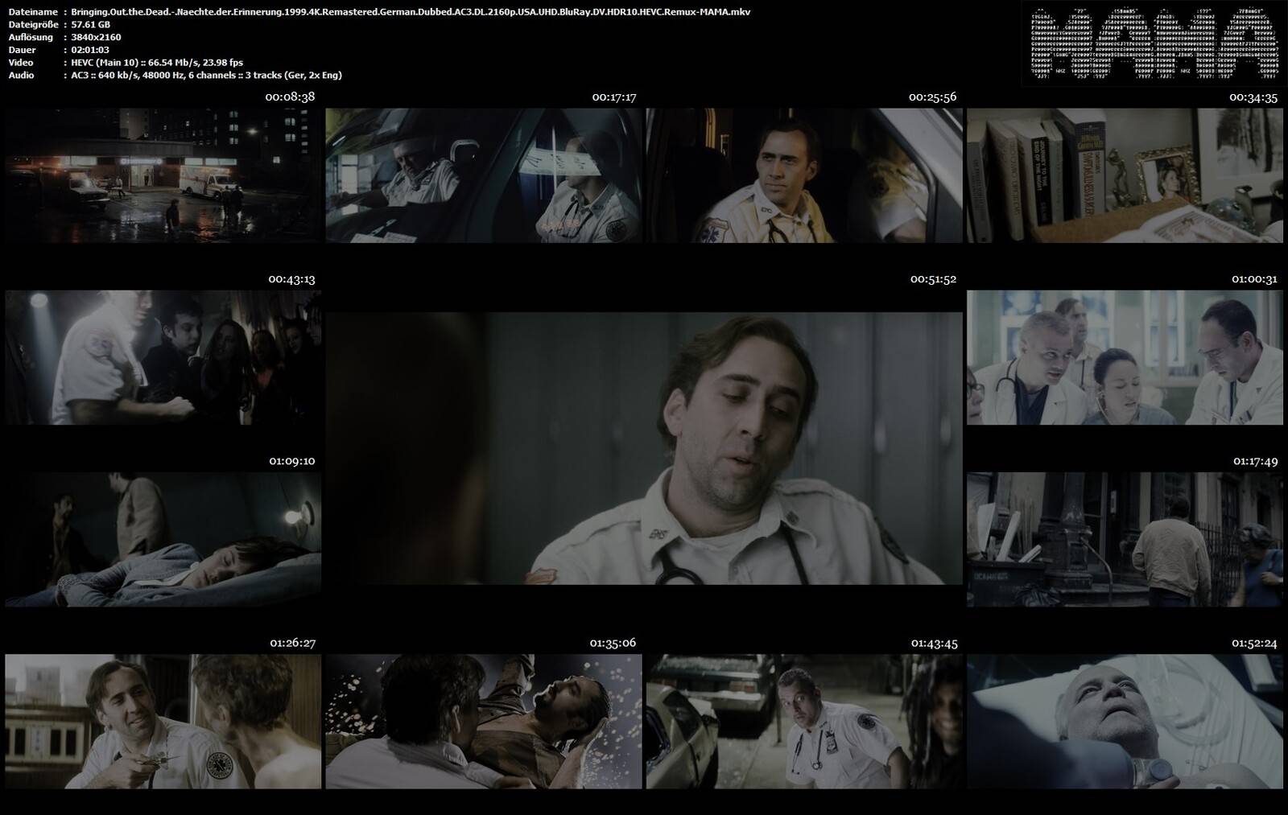Click the hospital bed thumbnail at 01:52:24
Viewport: 1288px width, 815px height.
coord(1125,722)
